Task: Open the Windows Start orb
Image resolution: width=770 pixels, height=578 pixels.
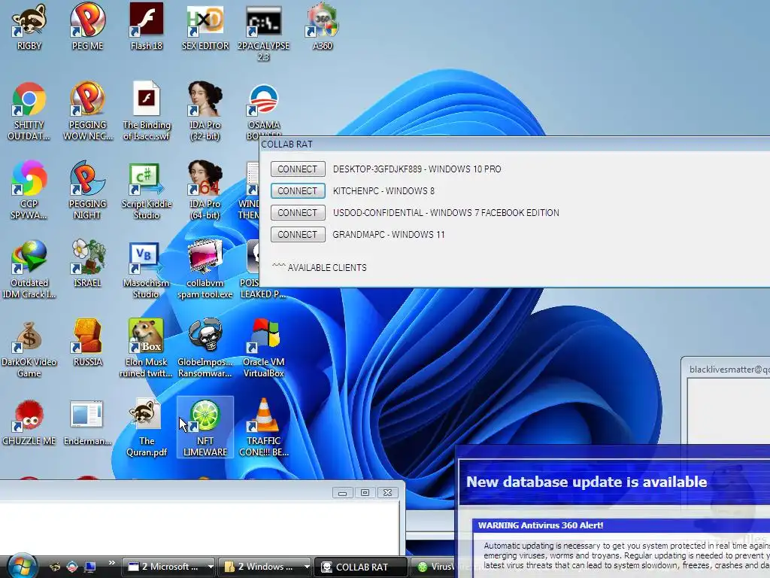Action: 21,566
